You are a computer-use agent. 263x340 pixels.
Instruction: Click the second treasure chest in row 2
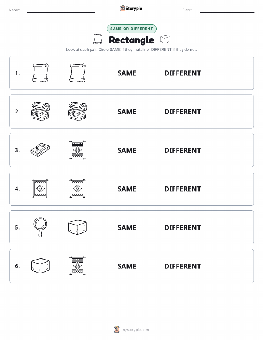(x=78, y=112)
